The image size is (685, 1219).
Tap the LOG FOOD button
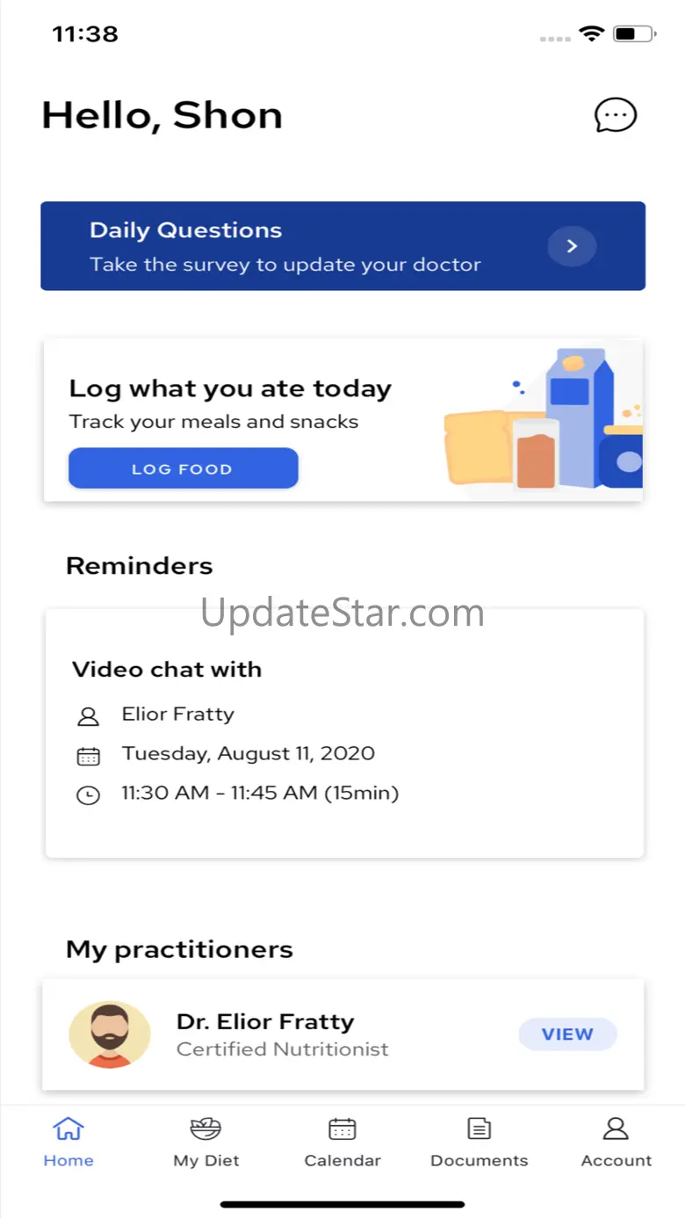(183, 468)
